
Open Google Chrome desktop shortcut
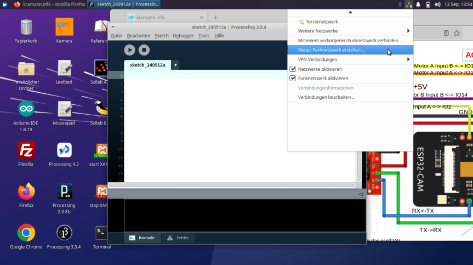(26, 233)
